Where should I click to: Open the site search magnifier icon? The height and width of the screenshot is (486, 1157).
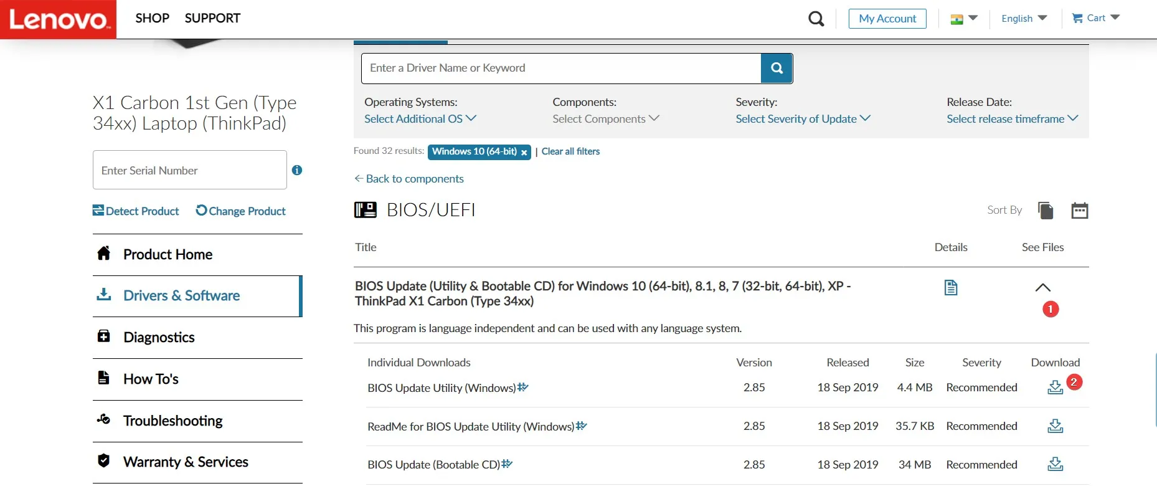click(816, 19)
